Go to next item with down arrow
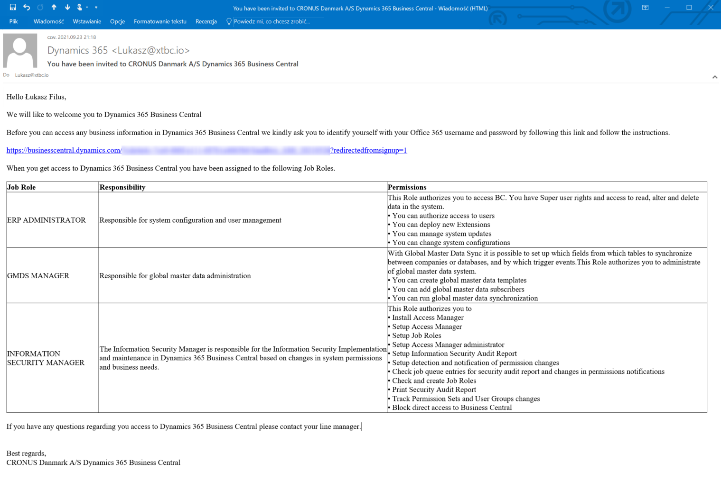Viewport: 721px width, 482px height. [67, 7]
